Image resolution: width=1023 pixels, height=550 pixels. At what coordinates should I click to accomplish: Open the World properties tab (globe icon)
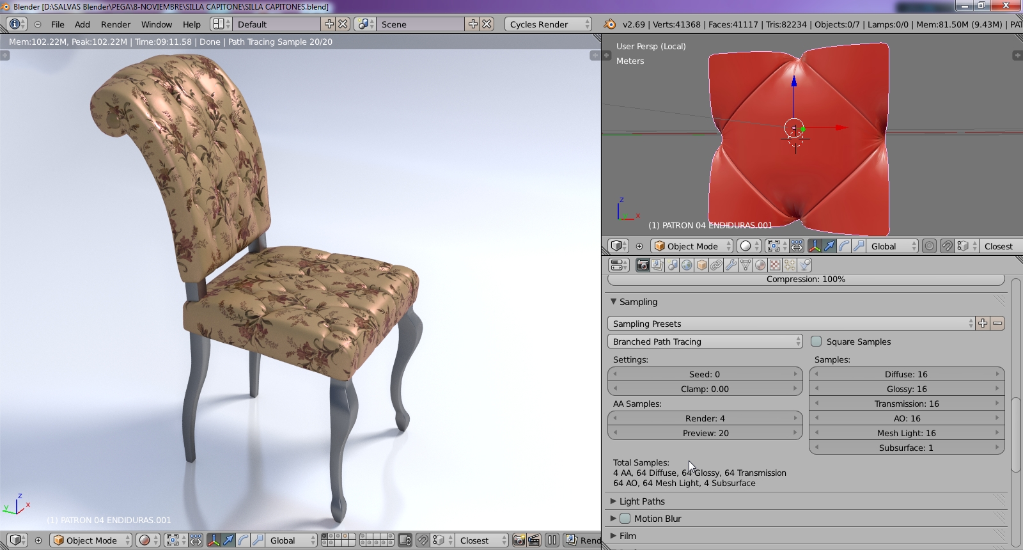click(687, 265)
